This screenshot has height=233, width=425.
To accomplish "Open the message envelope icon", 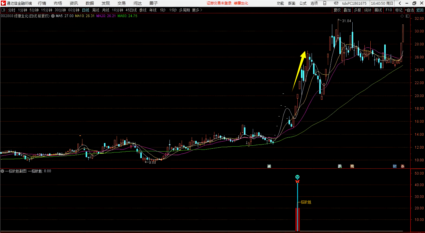I will (336, 3).
